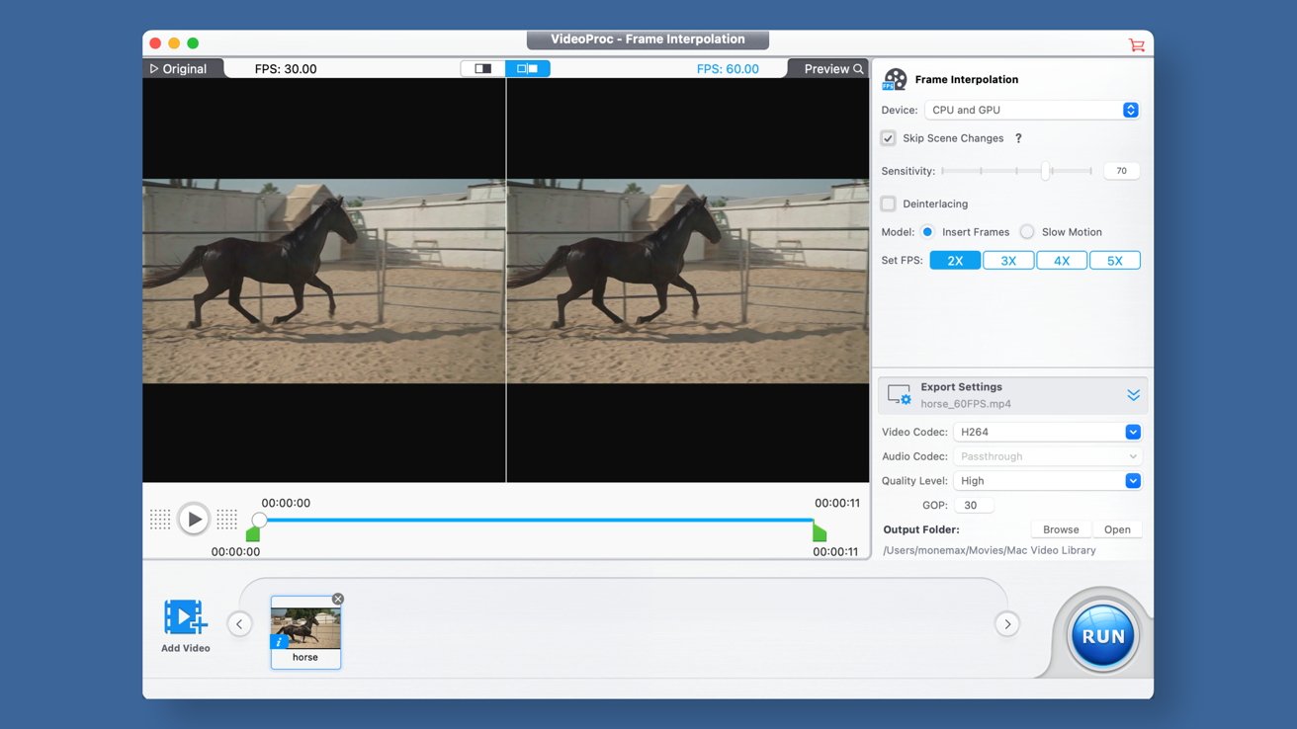
Task: Open the shopping cart icon
Action: point(1136,45)
